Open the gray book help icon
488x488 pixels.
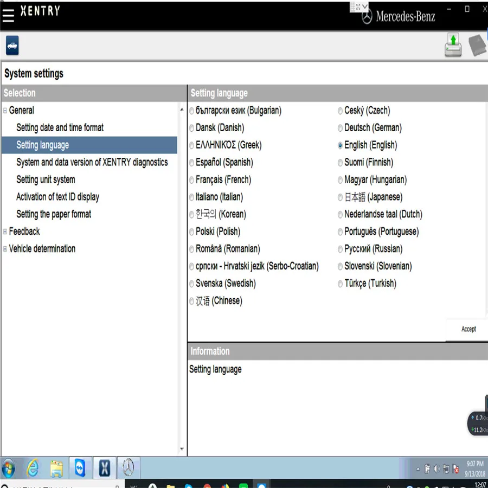[477, 46]
